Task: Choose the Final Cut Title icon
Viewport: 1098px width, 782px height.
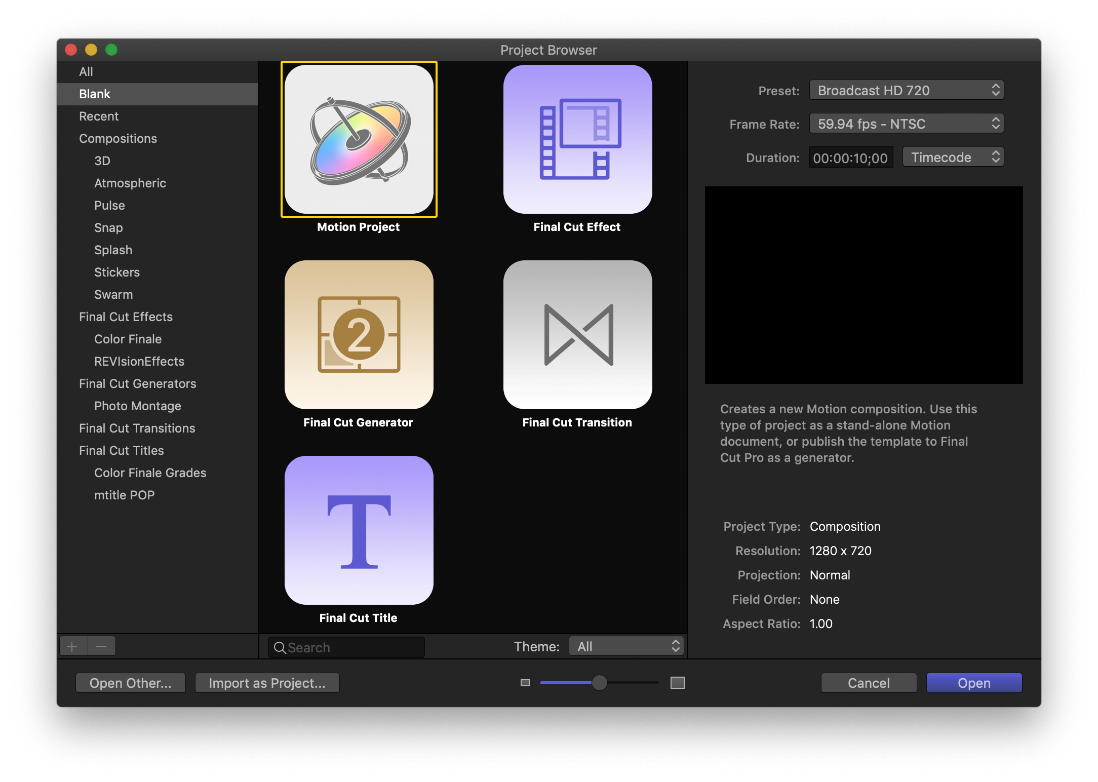Action: (359, 530)
